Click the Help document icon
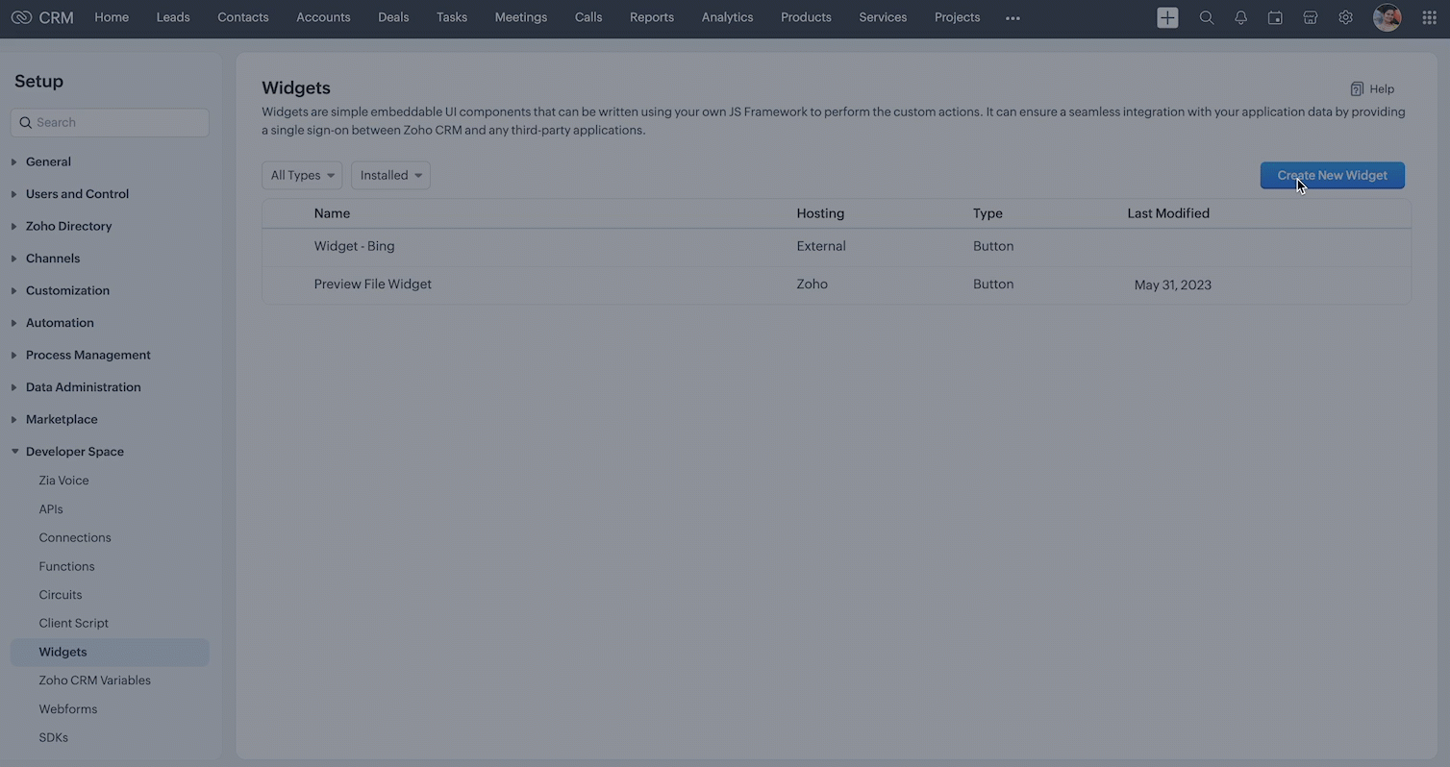Viewport: 1450px width, 767px height. (x=1357, y=88)
